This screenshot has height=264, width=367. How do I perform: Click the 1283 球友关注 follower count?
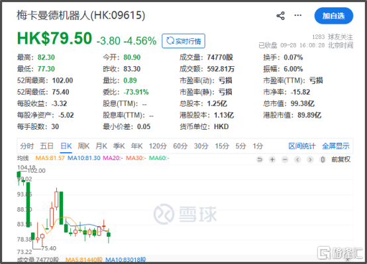pyautogui.click(x=333, y=37)
